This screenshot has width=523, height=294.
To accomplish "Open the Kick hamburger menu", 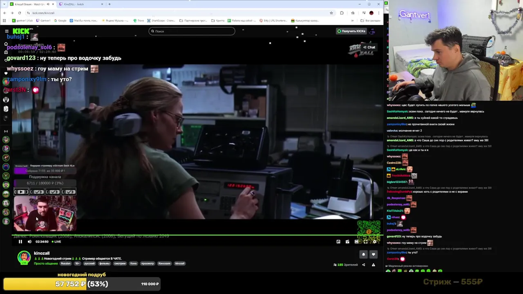I will coord(7,31).
